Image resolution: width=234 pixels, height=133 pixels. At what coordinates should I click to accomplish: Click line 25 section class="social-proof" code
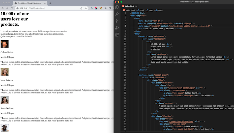[154, 75]
